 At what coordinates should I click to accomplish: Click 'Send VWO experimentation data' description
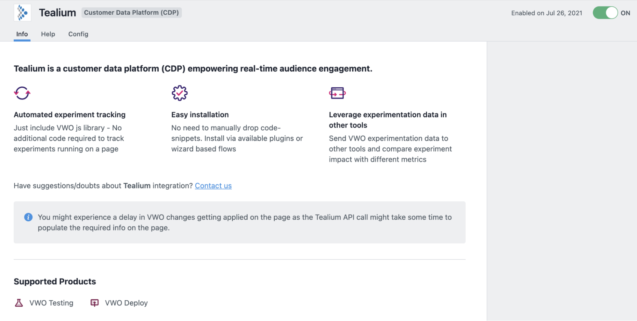click(x=390, y=149)
